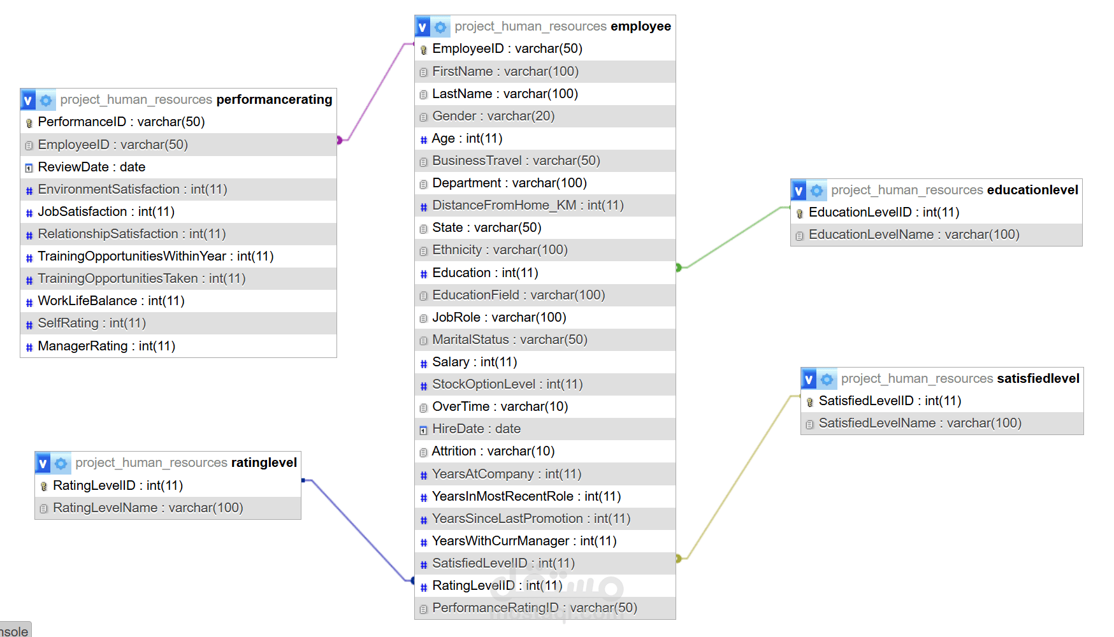Click the key icon beside PerformanceID

click(x=29, y=122)
